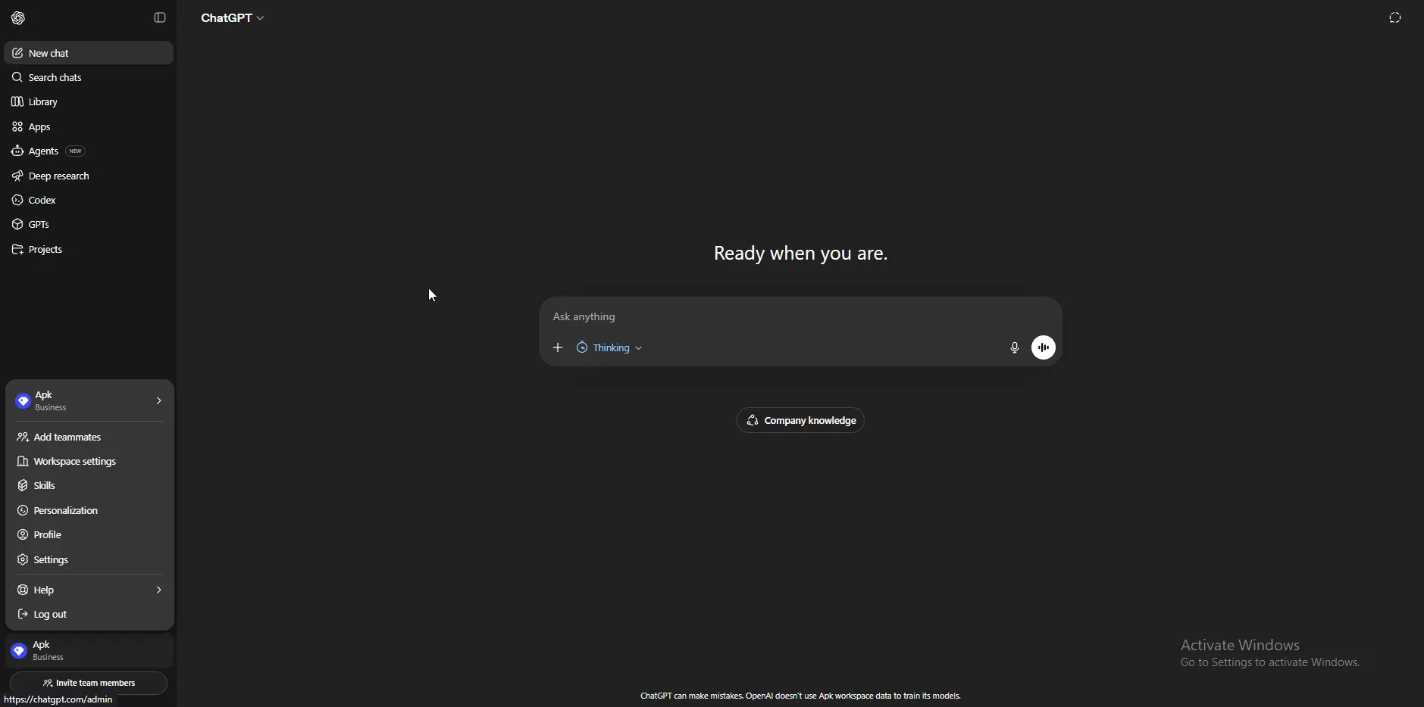Viewport: 1424px width, 707px height.
Task: Click the Invite team members button
Action: [x=89, y=683]
